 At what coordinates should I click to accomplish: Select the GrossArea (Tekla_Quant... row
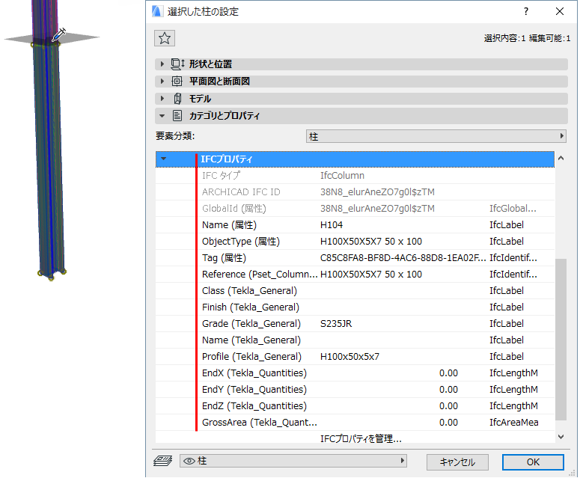click(355, 422)
